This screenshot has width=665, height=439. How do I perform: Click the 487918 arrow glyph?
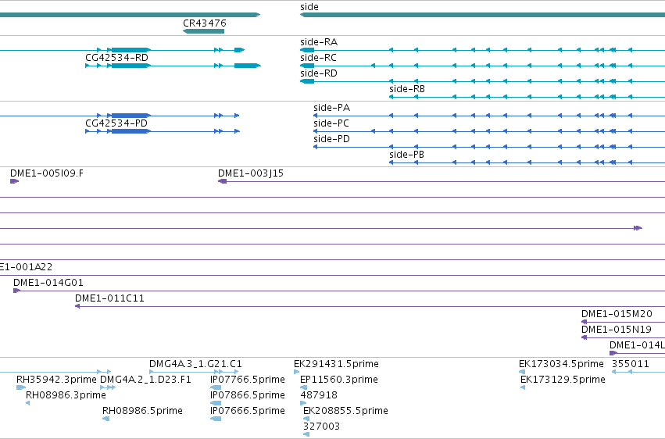pyautogui.click(x=303, y=403)
